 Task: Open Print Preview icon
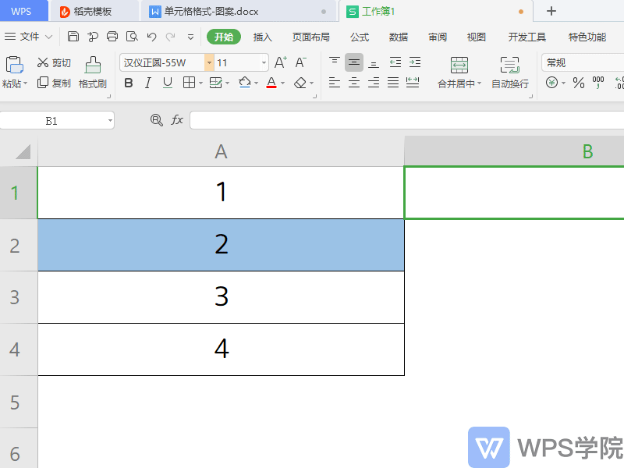132,37
